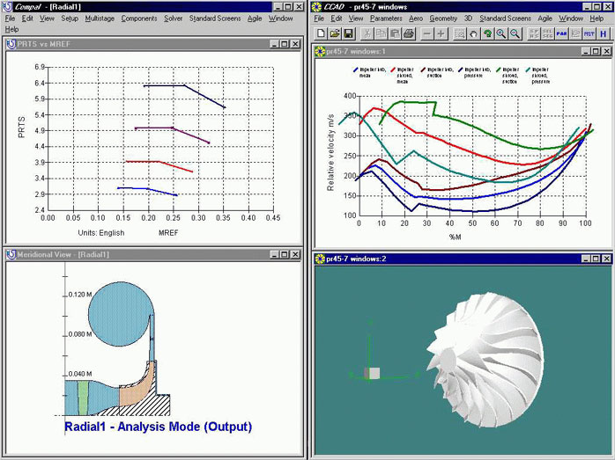Click the blue PAR toolbar button
Screen dimensions: 615x460
[x=561, y=33]
